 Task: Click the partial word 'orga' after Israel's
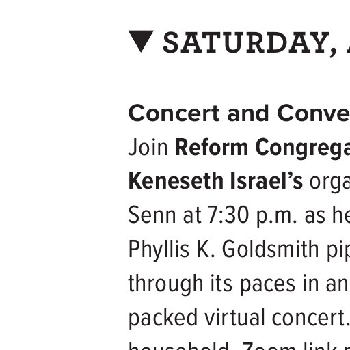pyautogui.click(x=329, y=183)
